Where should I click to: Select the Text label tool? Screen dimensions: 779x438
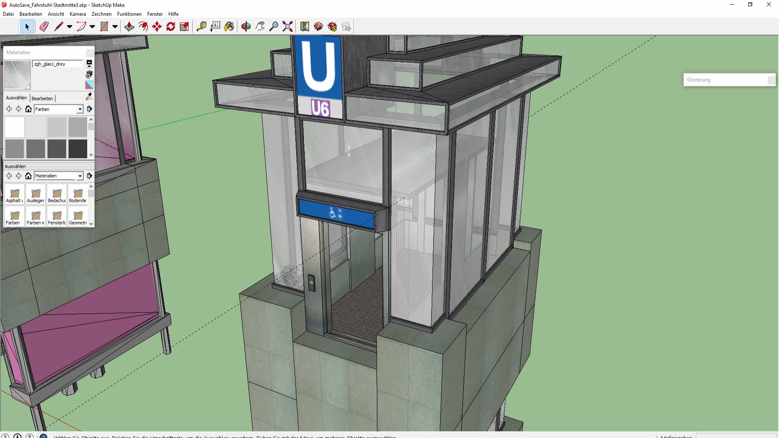tap(215, 27)
